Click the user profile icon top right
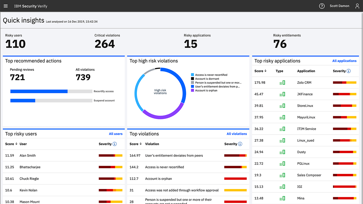363x204 pixels. [x=357, y=6]
